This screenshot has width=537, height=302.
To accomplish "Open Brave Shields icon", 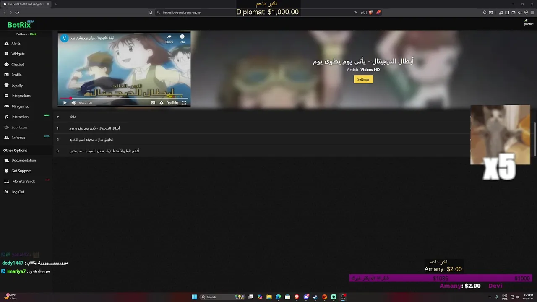I will (x=370, y=13).
